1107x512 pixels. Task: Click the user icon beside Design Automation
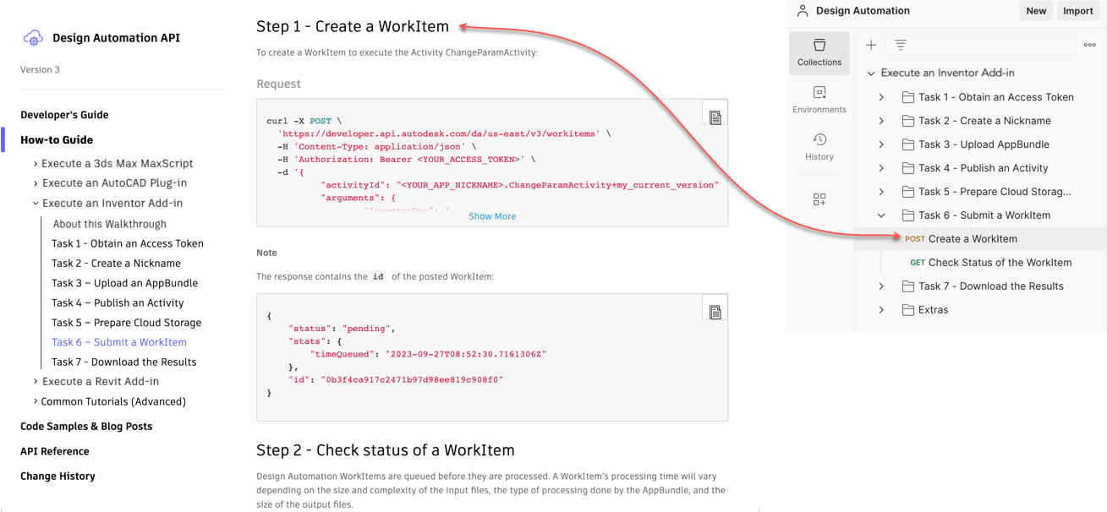pyautogui.click(x=803, y=11)
